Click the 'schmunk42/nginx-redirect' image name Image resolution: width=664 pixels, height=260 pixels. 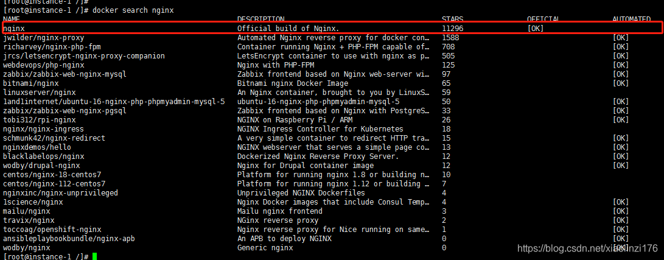pyautogui.click(x=54, y=138)
